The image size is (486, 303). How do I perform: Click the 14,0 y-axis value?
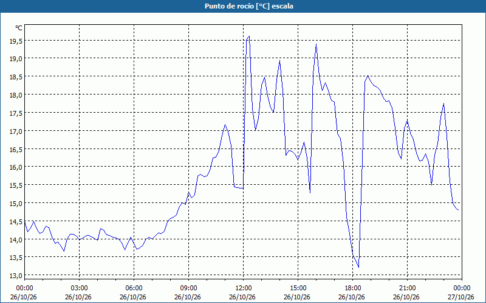click(x=16, y=239)
